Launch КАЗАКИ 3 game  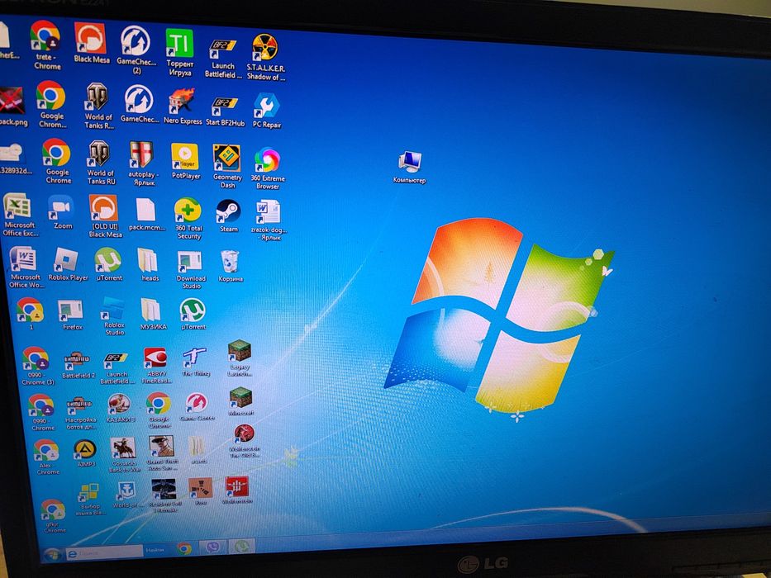pyautogui.click(x=120, y=408)
